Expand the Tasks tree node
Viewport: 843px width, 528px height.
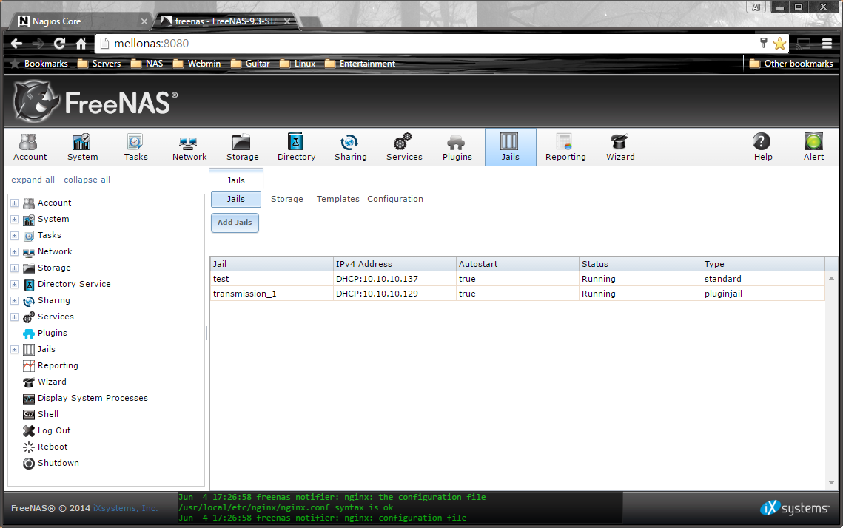tap(15, 235)
